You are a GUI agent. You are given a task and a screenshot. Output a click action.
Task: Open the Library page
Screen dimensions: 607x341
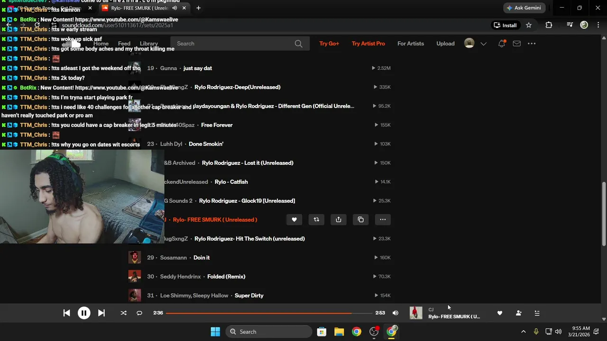pyautogui.click(x=149, y=44)
